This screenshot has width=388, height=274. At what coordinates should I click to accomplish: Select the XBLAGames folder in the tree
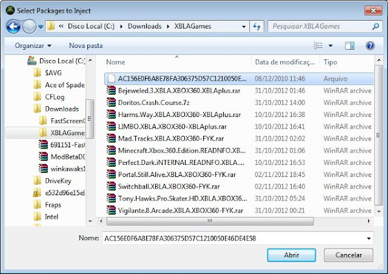pyautogui.click(x=62, y=133)
